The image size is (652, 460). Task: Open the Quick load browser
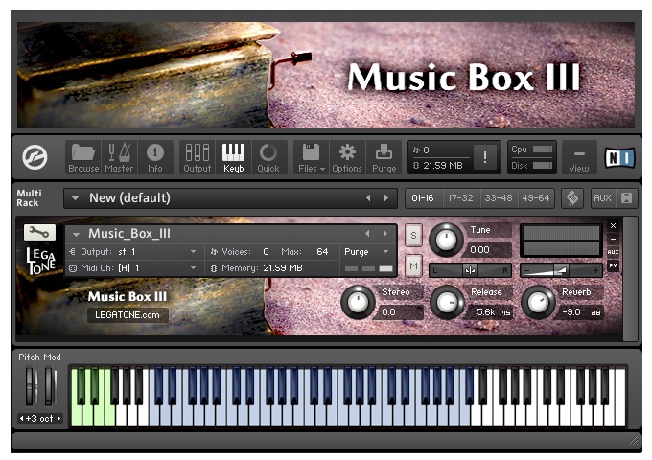click(268, 157)
